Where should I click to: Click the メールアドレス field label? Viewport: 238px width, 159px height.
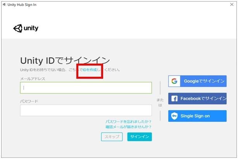[33, 79]
